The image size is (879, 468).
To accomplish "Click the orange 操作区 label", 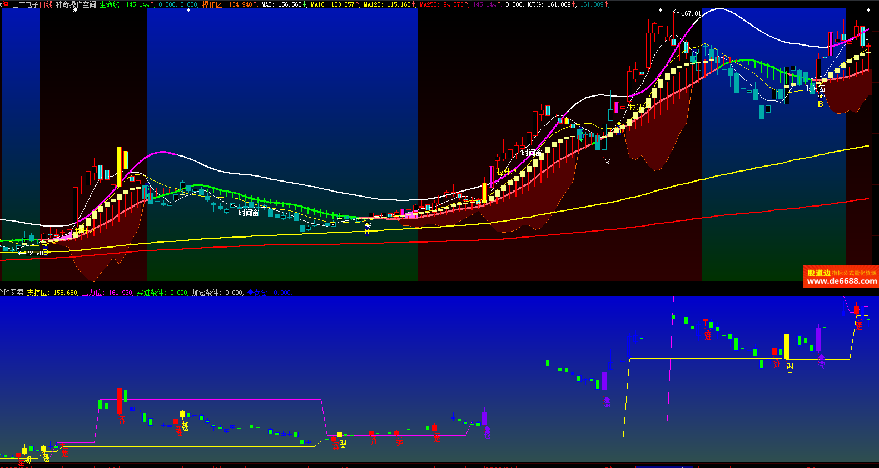I will coord(212,4).
